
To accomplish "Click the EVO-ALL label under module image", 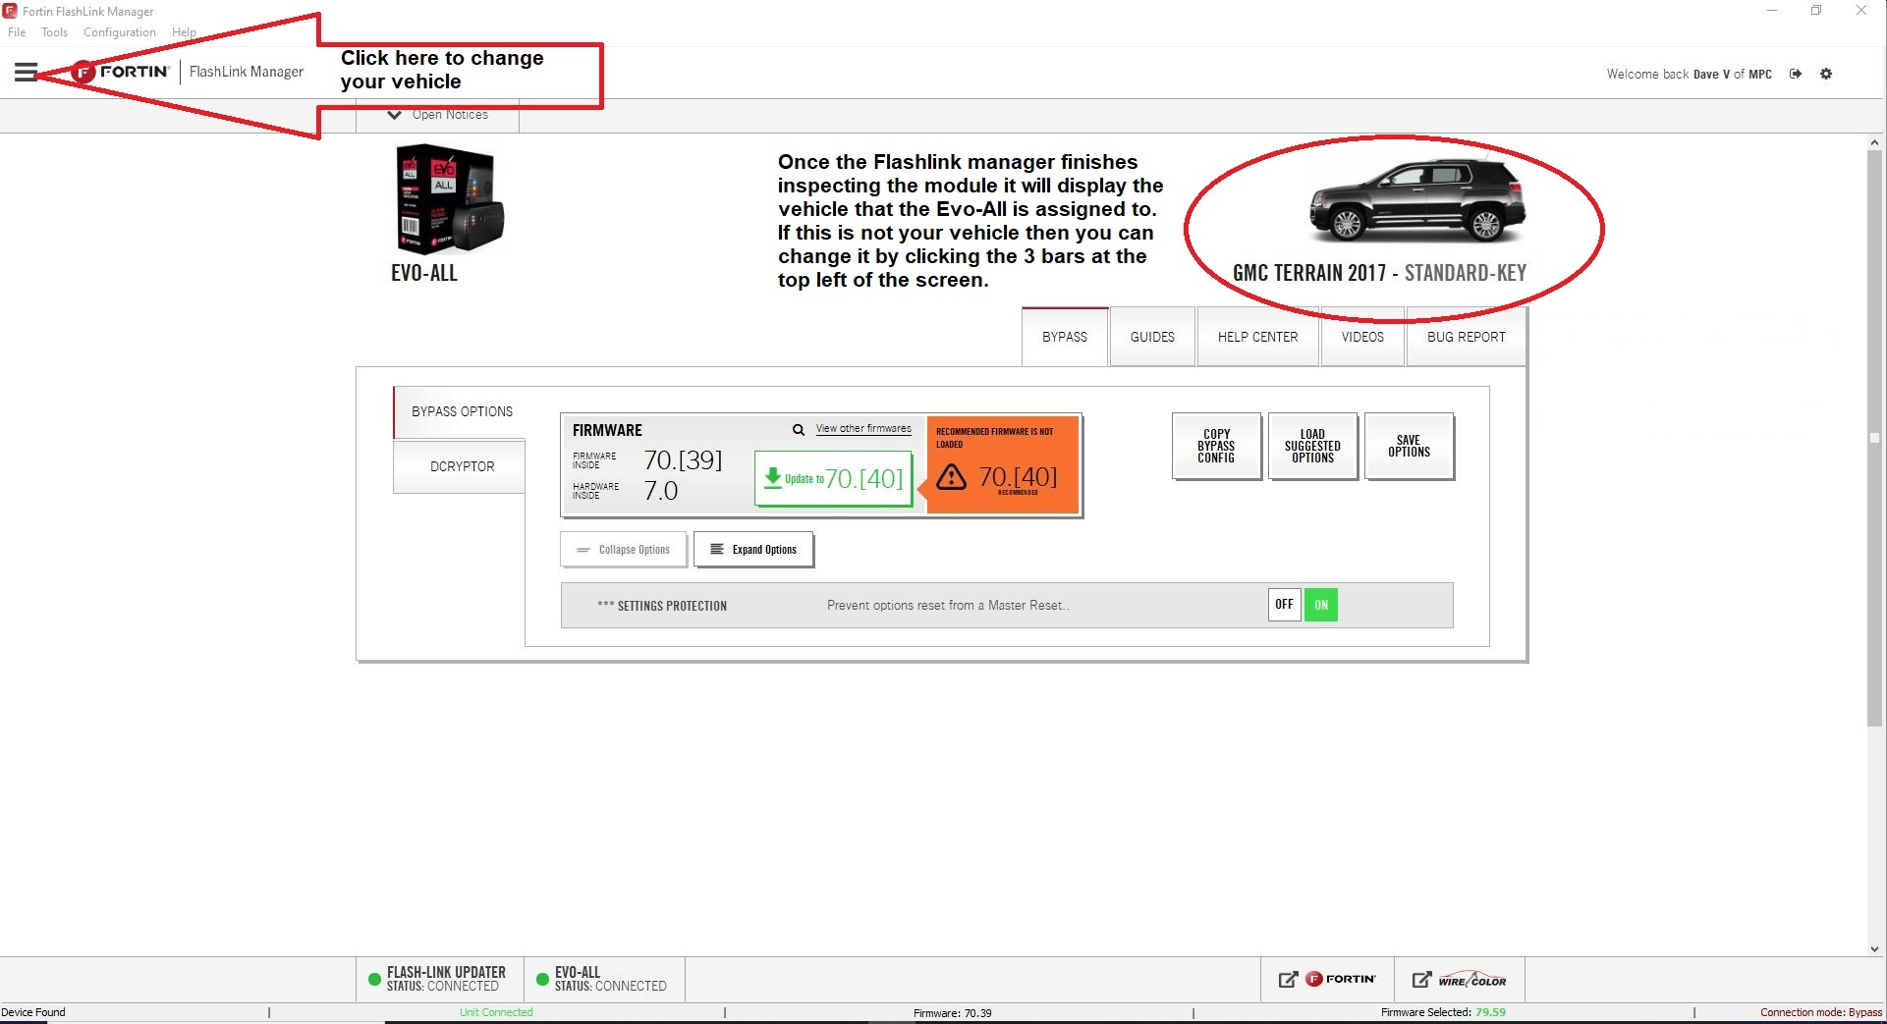I will tap(424, 273).
